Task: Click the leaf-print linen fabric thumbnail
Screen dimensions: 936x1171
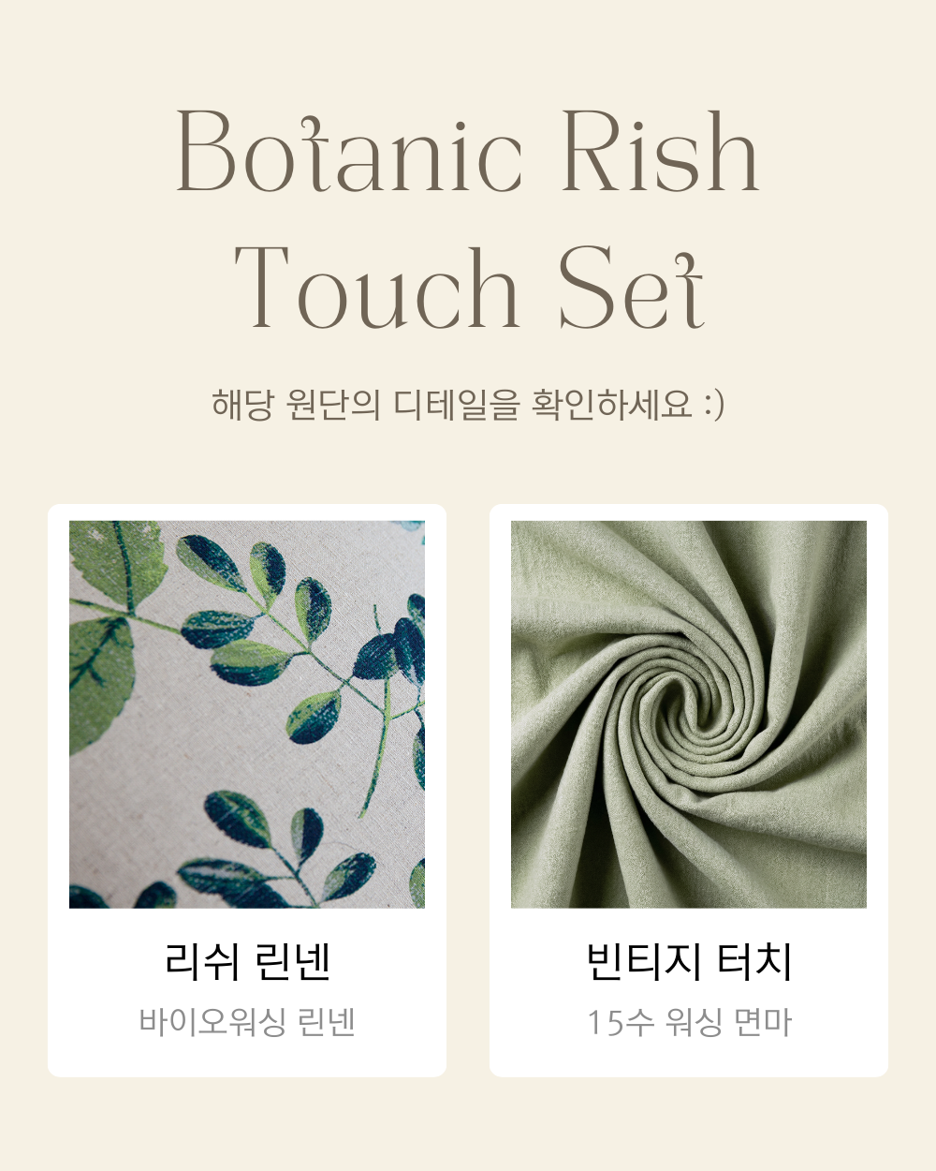Action: click(x=247, y=714)
